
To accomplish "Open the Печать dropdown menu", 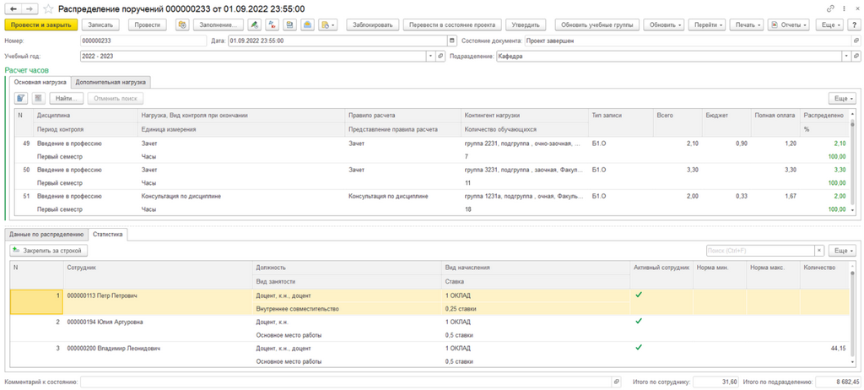I will 748,24.
